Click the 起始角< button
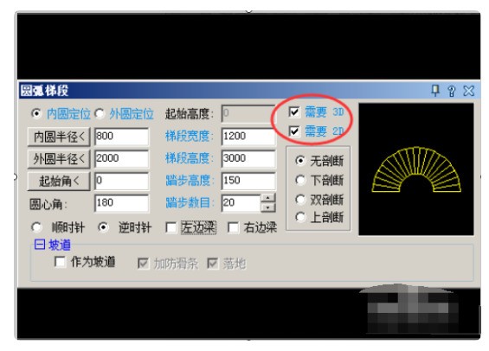Viewport: 489px width, 351px height. pos(59,181)
